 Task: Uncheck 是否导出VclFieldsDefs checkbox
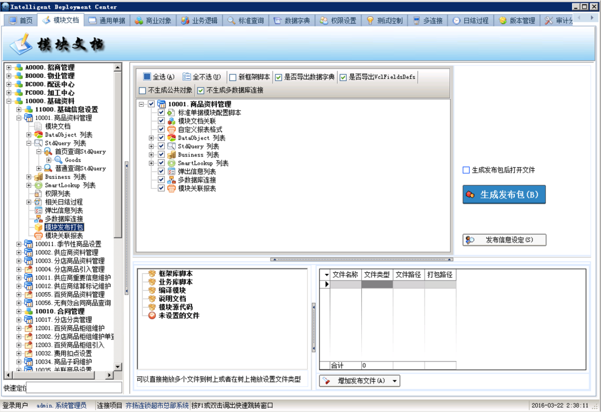tap(343, 77)
